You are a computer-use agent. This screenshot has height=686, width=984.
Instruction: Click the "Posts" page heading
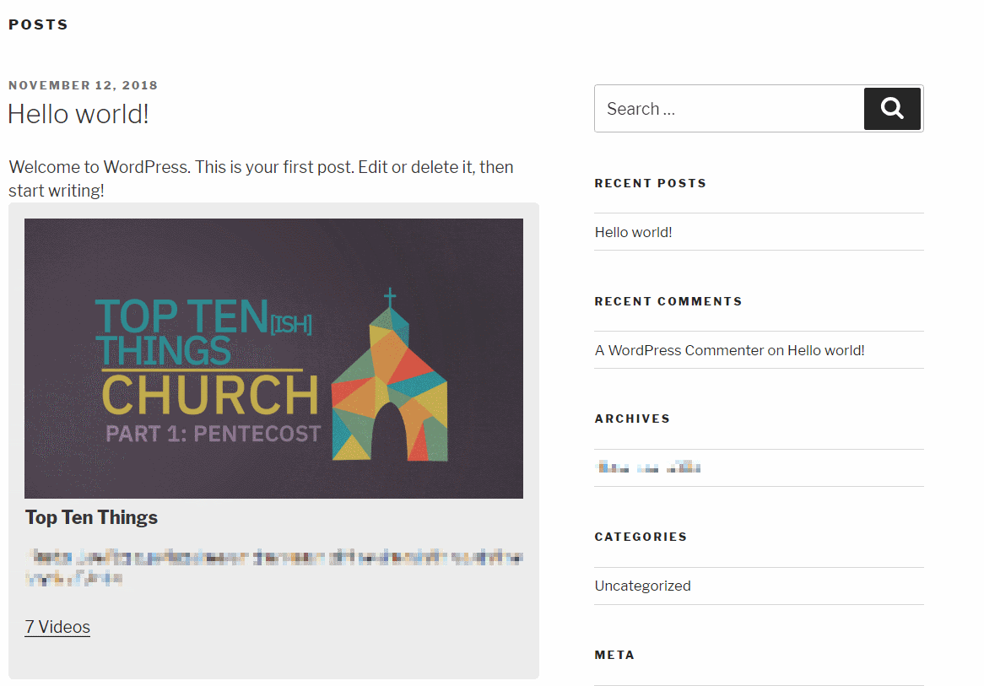(39, 24)
